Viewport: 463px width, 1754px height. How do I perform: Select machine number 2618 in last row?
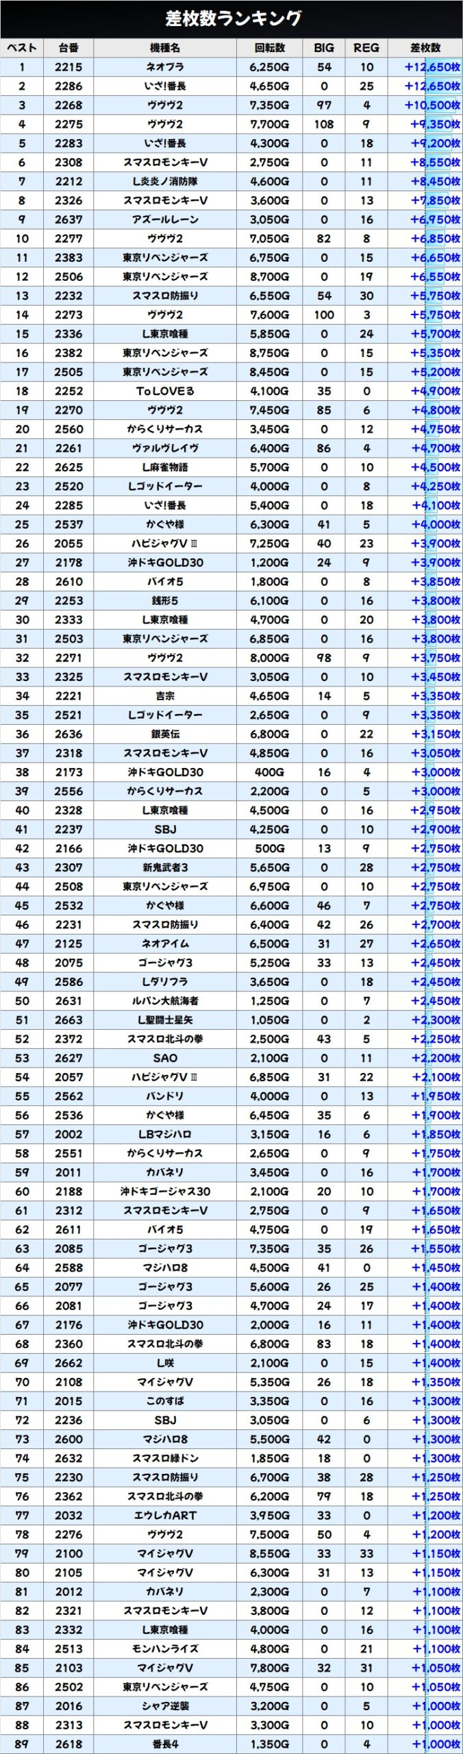68,1744
